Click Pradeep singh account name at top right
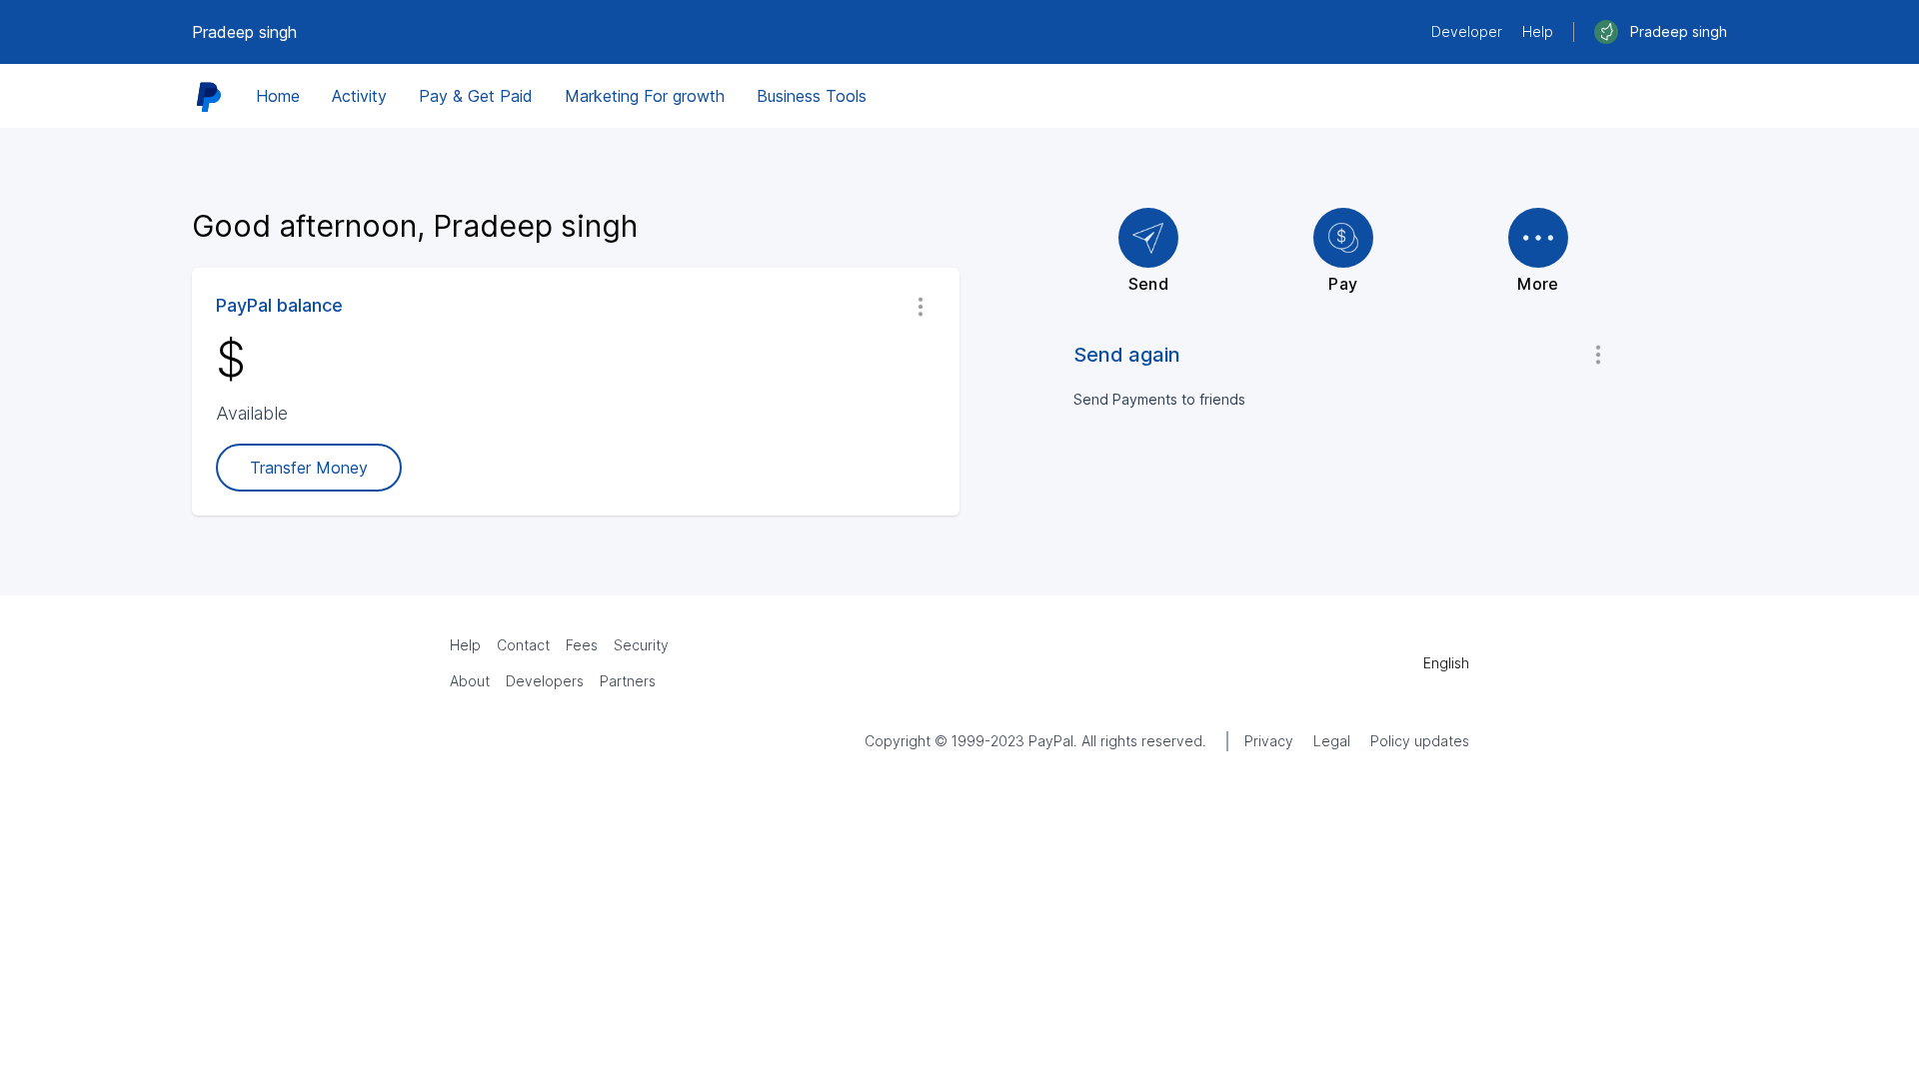The height and width of the screenshot is (1079, 1919). click(x=1678, y=32)
